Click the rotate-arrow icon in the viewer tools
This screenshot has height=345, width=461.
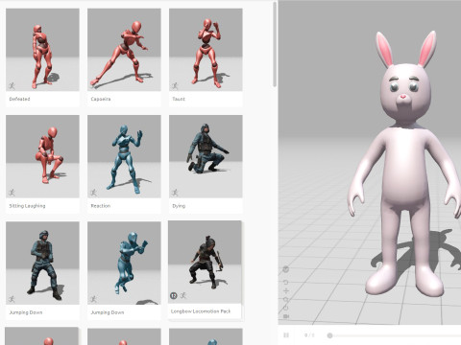[x=286, y=282]
